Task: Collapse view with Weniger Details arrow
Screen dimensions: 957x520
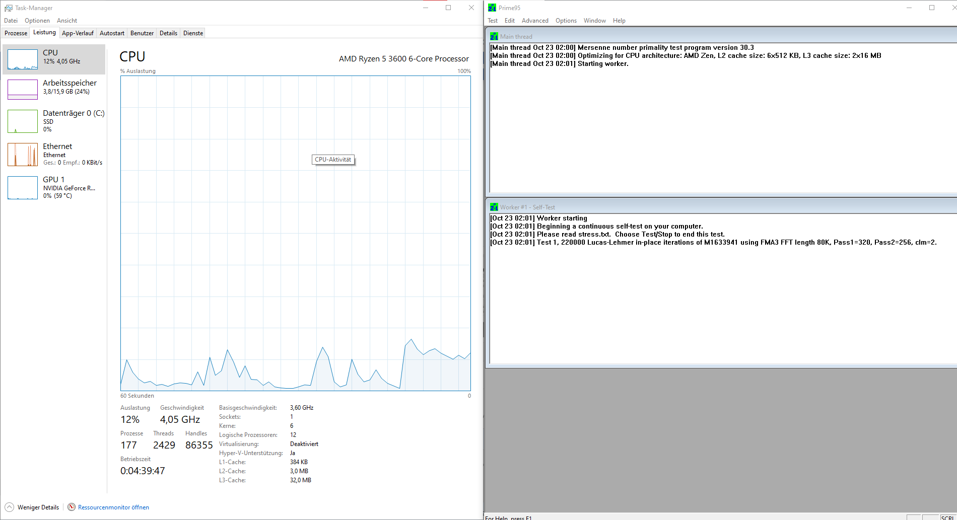Action: (x=10, y=507)
